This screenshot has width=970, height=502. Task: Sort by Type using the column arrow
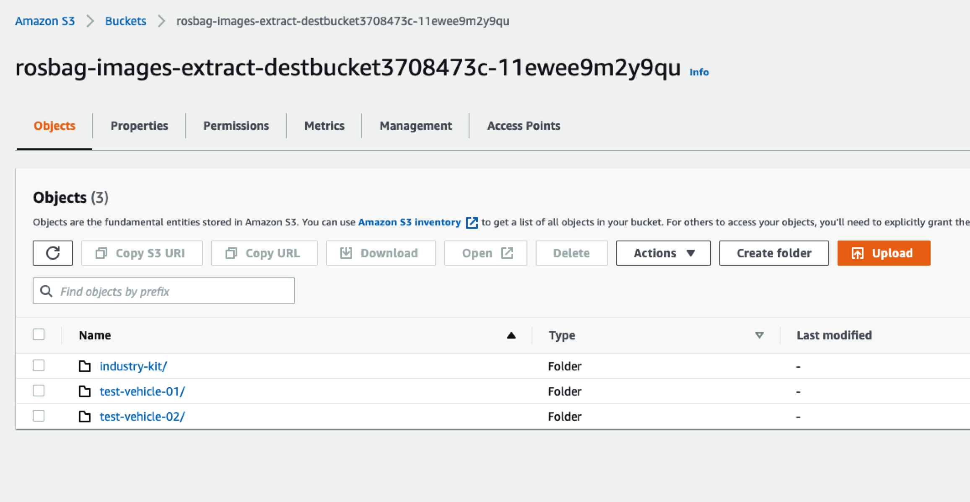coord(759,335)
